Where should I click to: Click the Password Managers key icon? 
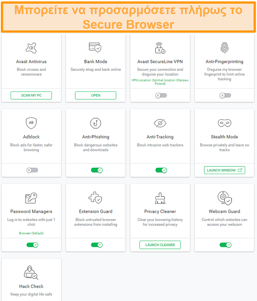click(31, 198)
